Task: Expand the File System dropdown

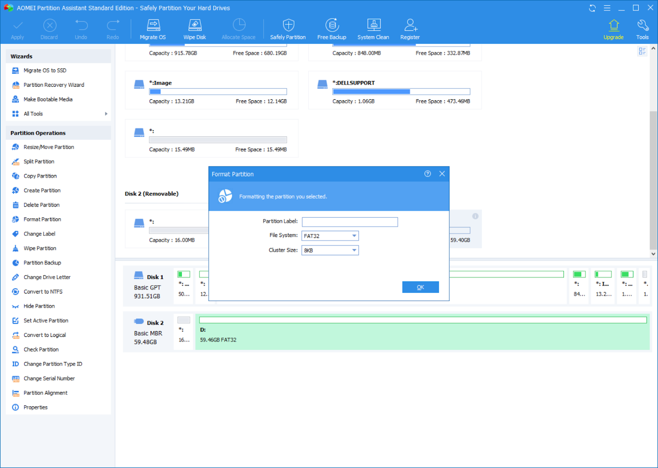Action: [x=330, y=236]
